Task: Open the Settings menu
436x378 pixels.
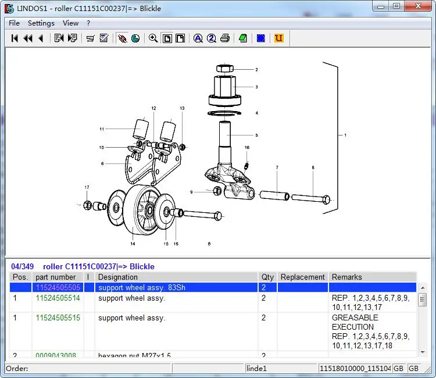Action: pyautogui.click(x=41, y=23)
